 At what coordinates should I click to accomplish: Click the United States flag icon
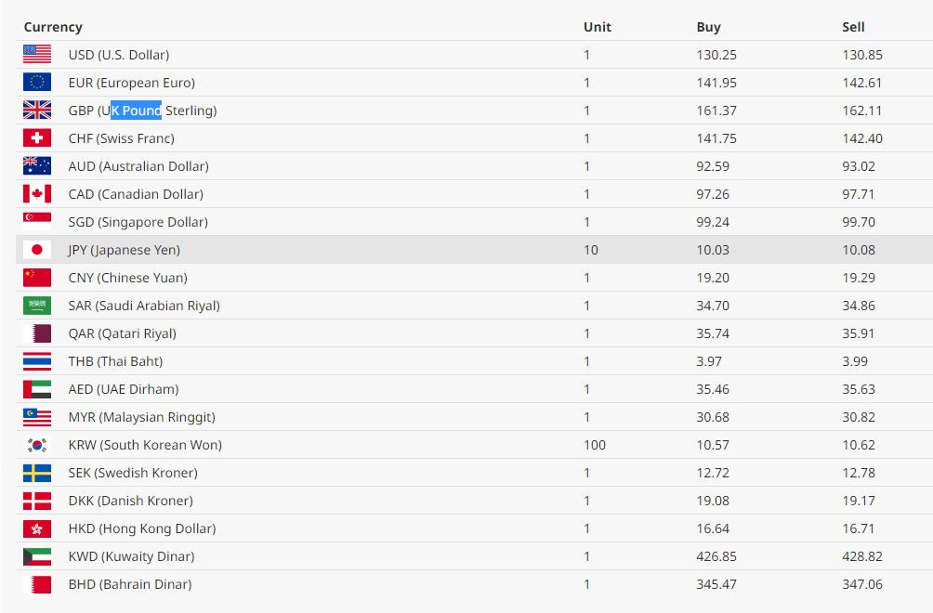37,54
